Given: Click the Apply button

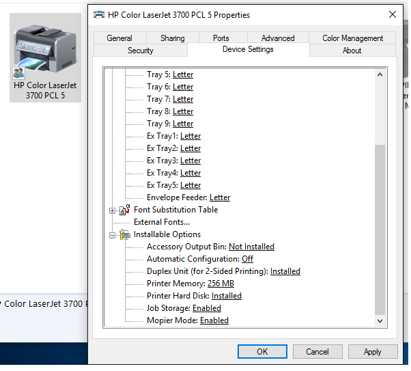Looking at the screenshot, I should [x=373, y=352].
